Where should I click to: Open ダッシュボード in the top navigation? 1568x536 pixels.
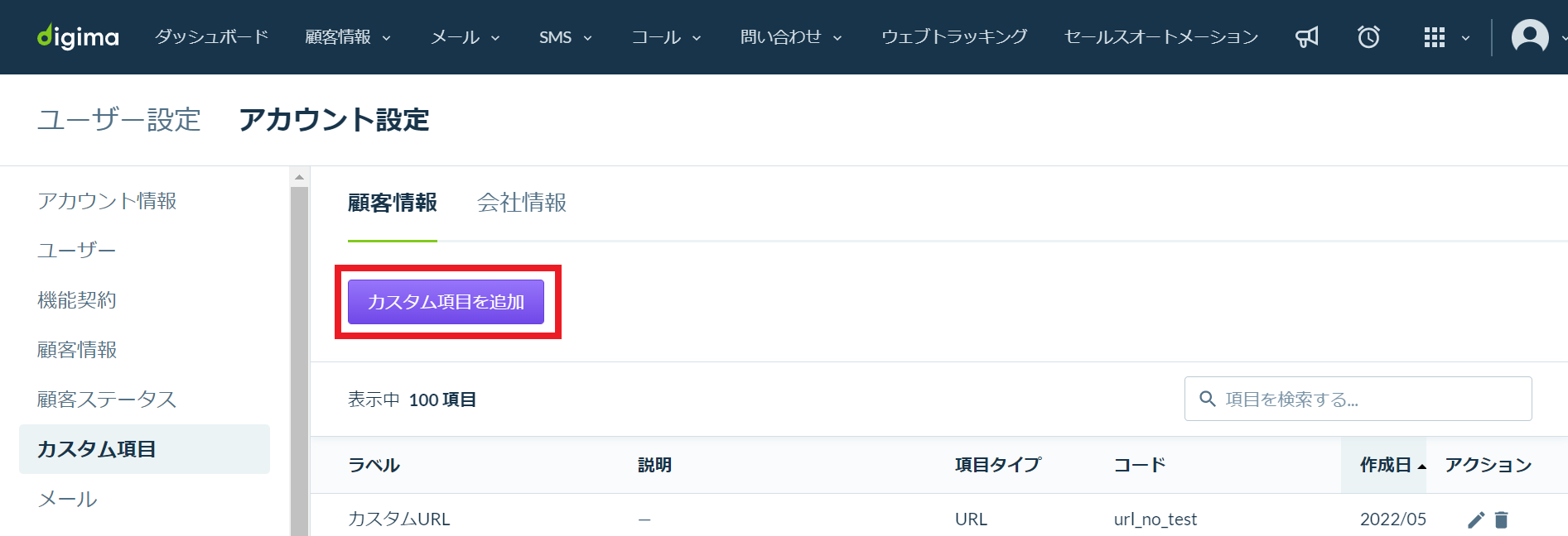coord(212,37)
